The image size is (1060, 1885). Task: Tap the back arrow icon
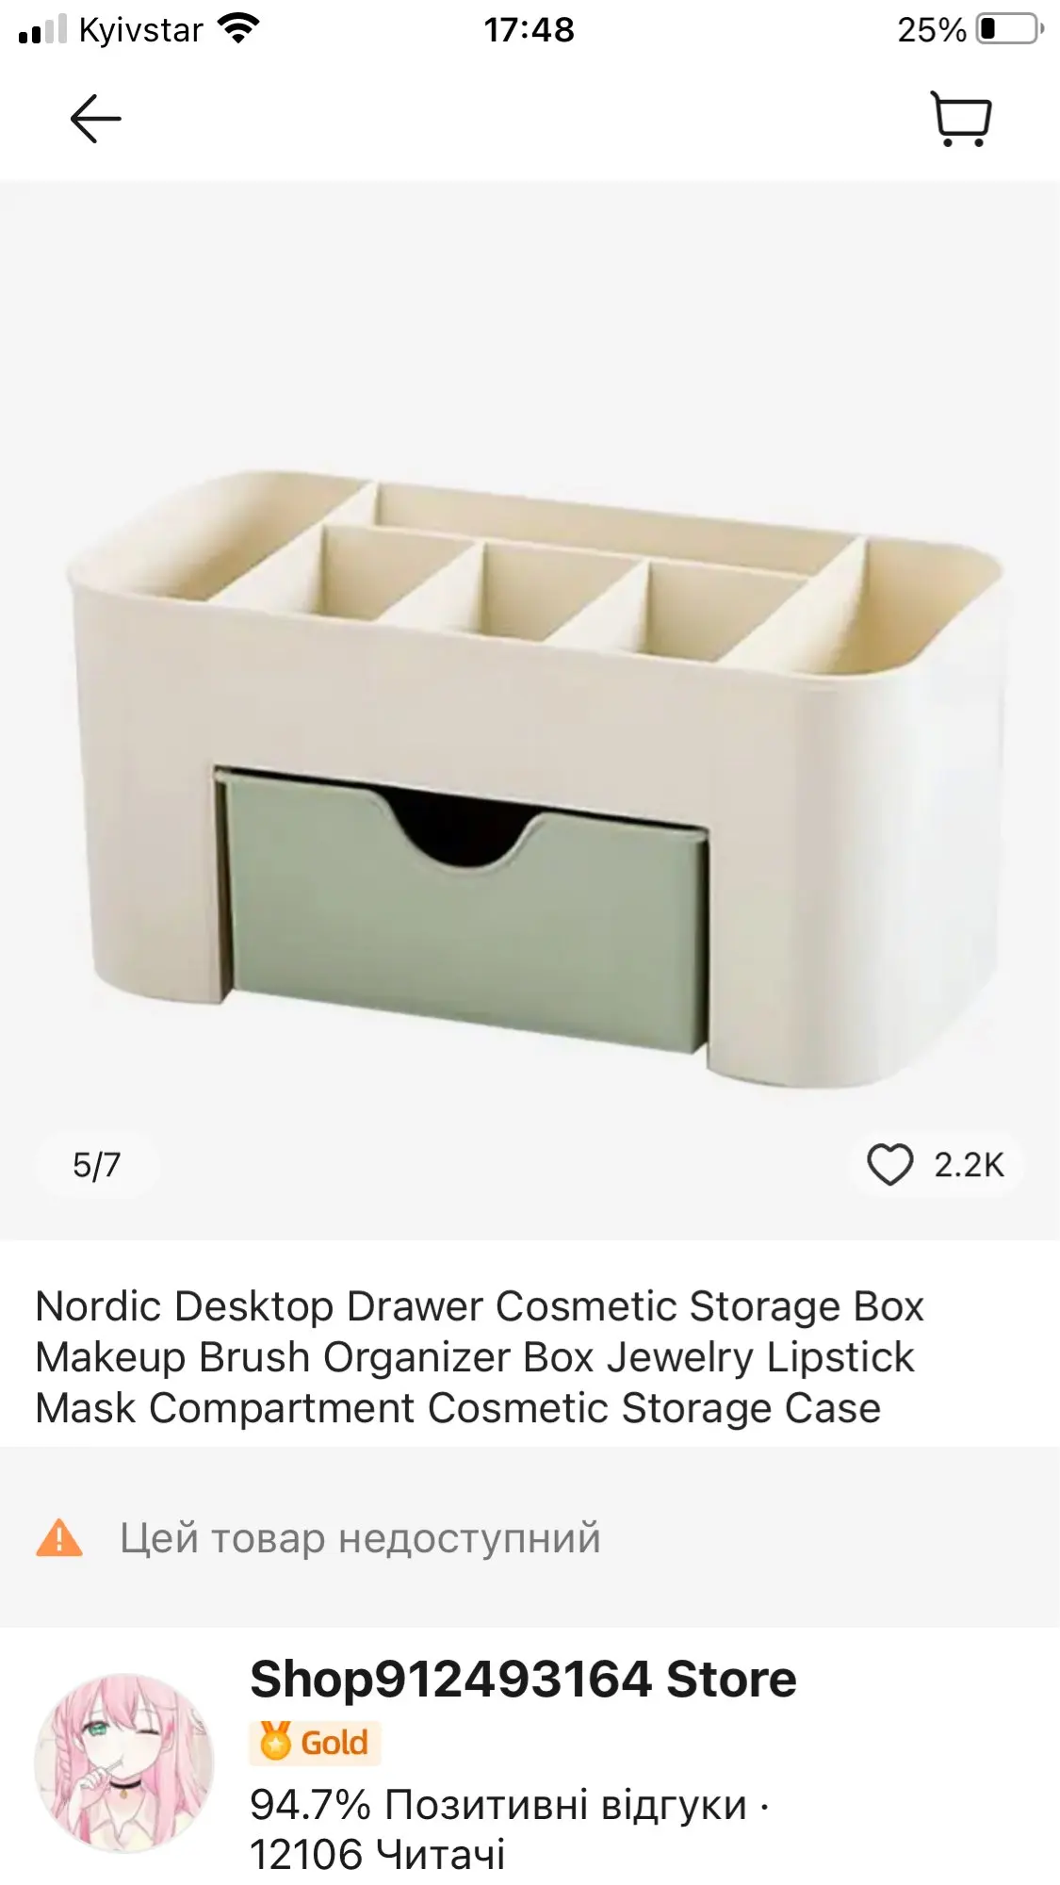pyautogui.click(x=95, y=119)
